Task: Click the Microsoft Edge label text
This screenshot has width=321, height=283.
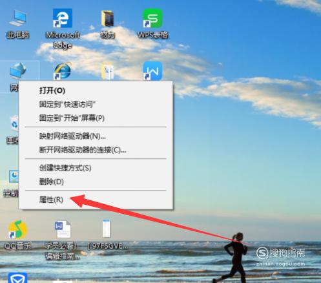Action: 63,40
